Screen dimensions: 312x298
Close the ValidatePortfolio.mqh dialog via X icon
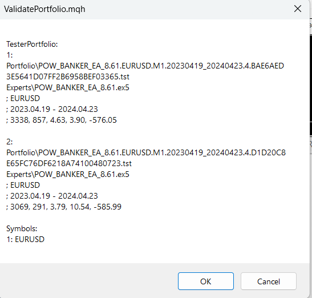click(298, 9)
